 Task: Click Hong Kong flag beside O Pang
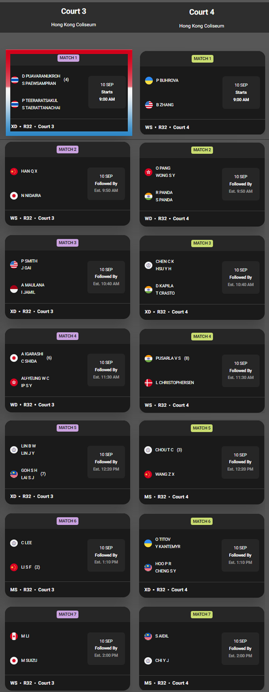148,172
